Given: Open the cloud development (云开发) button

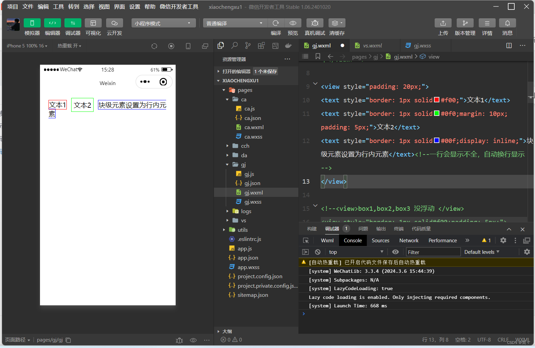Looking at the screenshot, I should (x=115, y=23).
